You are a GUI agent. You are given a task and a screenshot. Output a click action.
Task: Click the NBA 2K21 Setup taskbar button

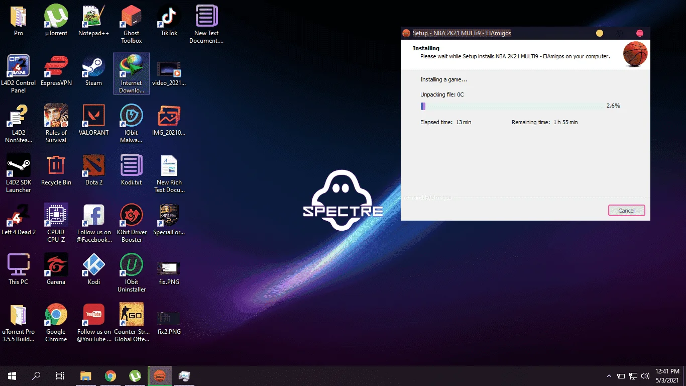point(160,376)
